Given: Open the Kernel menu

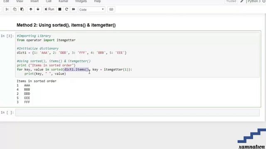Looking at the screenshot, I should [x=63, y=1].
